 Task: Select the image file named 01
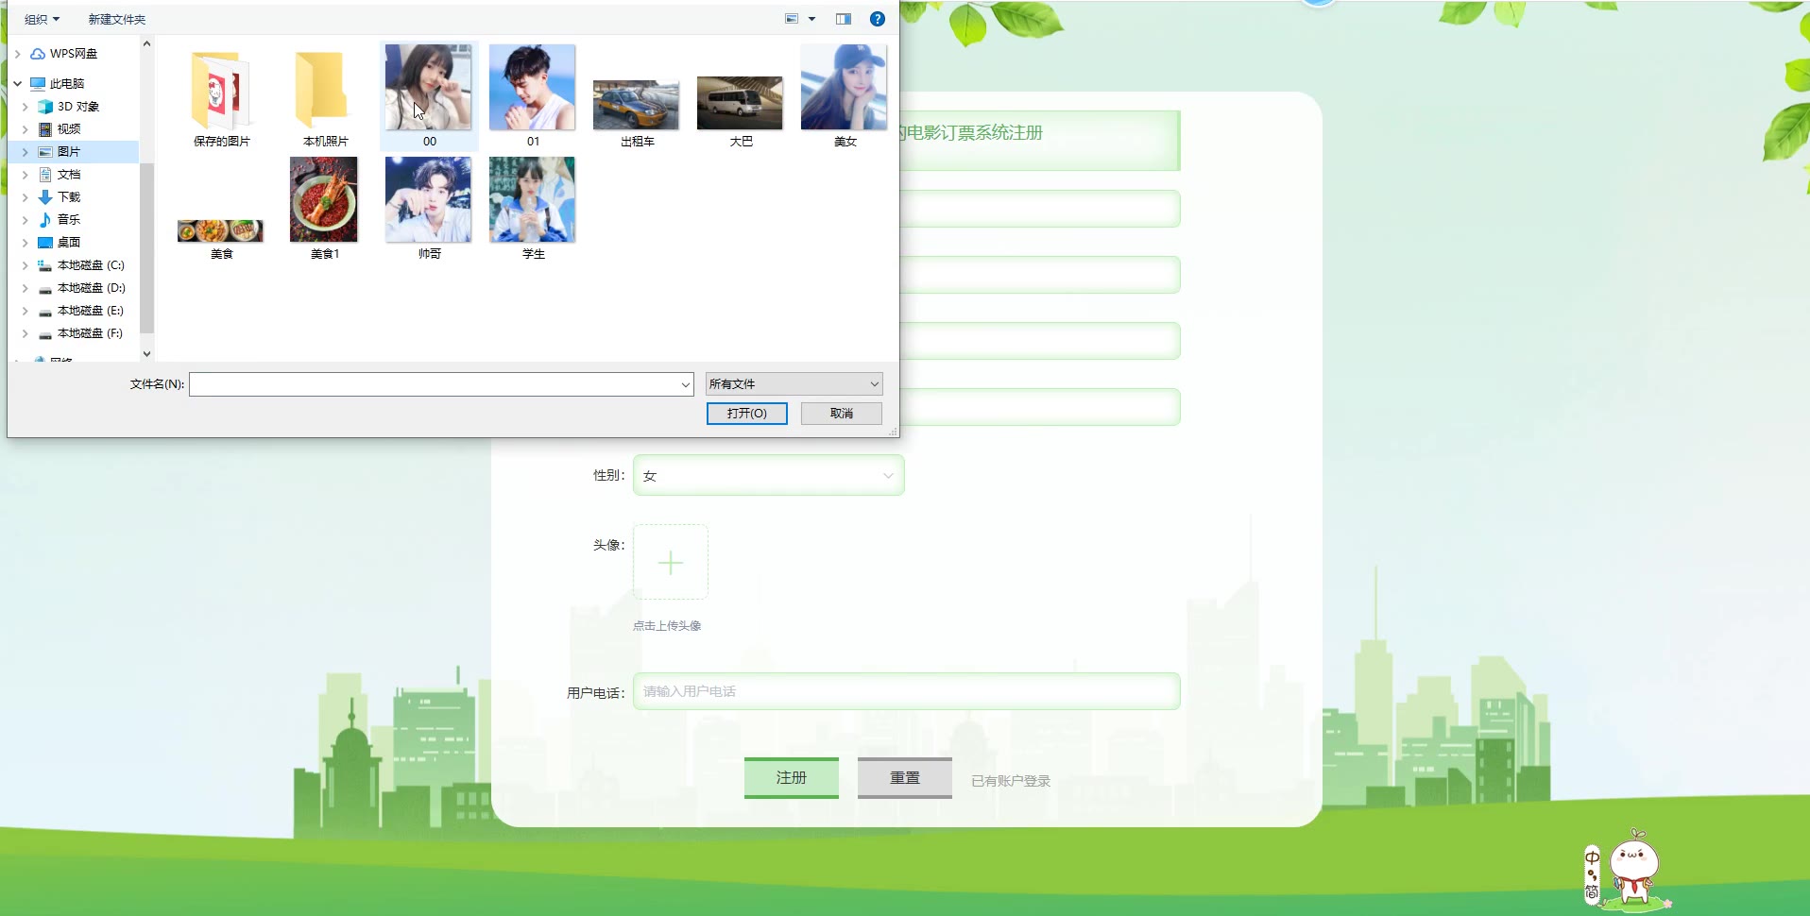[x=533, y=97]
